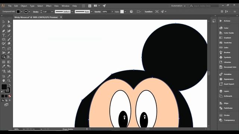
Task: Open the Layers panel
Action: coord(226,91)
